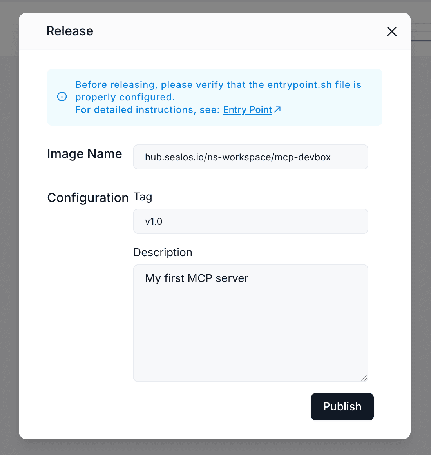Click the Release dialog title
The image size is (431, 455).
tap(70, 31)
